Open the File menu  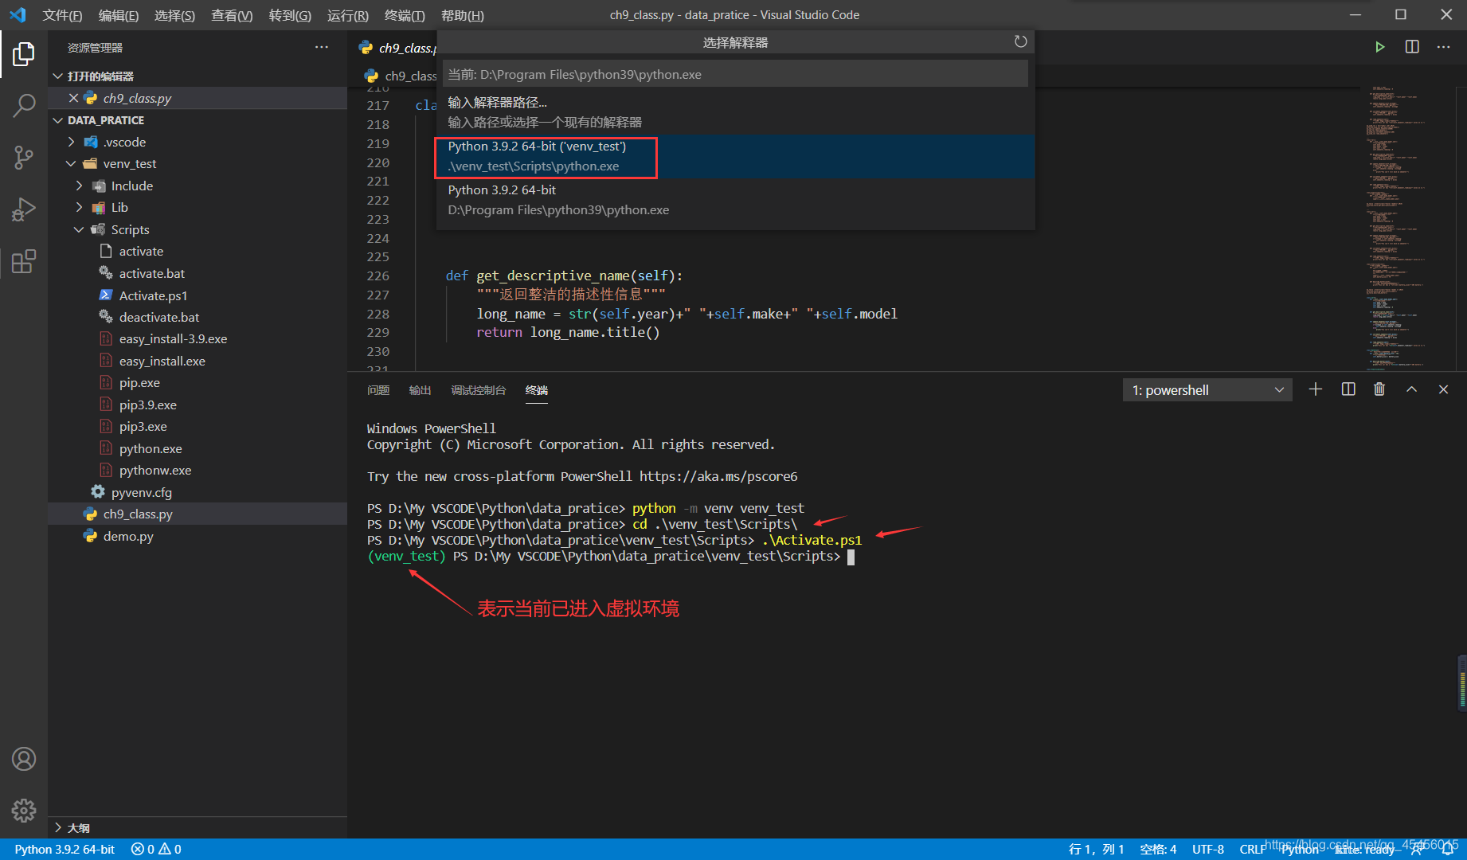(62, 15)
